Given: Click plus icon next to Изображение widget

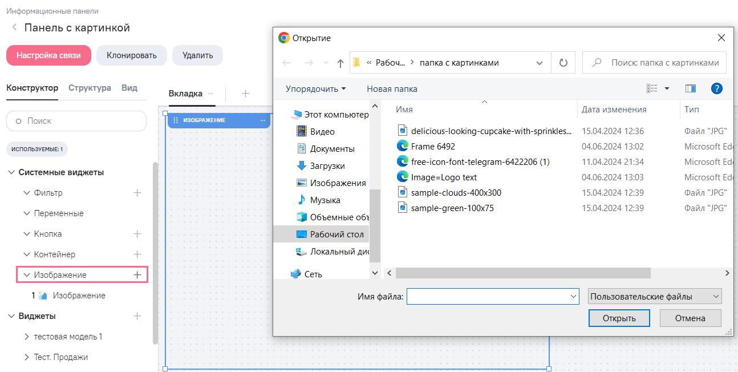Looking at the screenshot, I should tap(137, 275).
